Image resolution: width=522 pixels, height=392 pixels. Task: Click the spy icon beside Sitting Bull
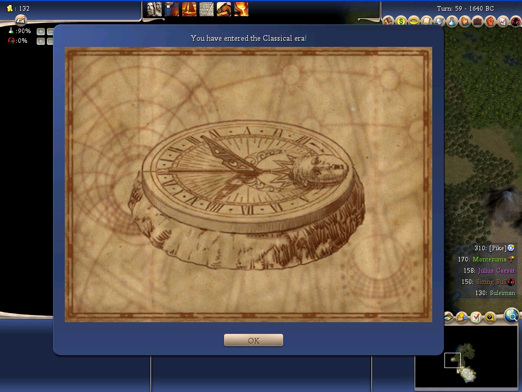pos(511,282)
